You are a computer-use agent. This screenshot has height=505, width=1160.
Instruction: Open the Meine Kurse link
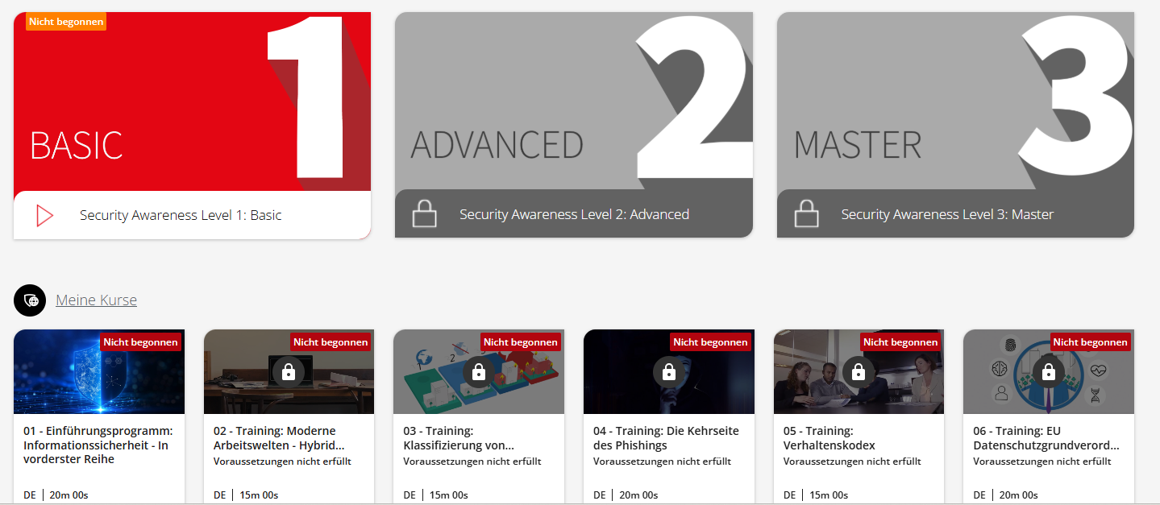(96, 300)
